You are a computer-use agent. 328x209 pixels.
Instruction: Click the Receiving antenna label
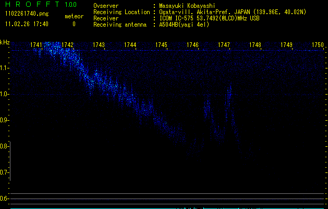(120, 25)
